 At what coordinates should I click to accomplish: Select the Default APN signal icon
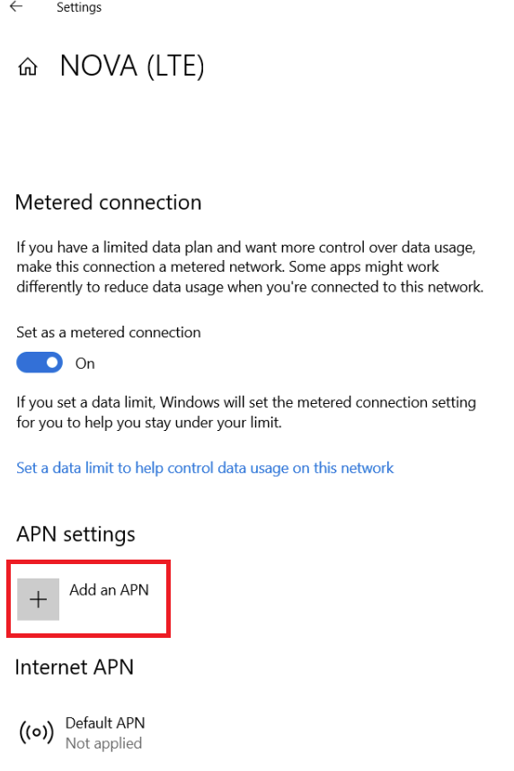click(x=36, y=732)
